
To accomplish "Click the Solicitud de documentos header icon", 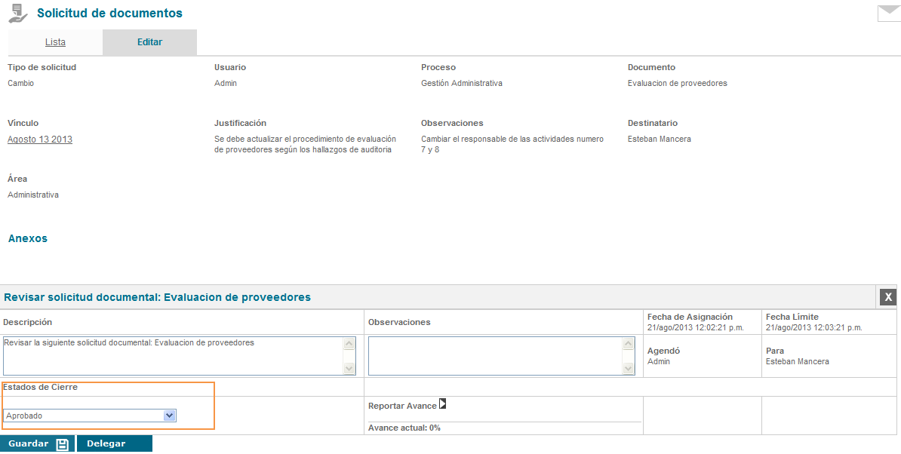I will tap(17, 14).
